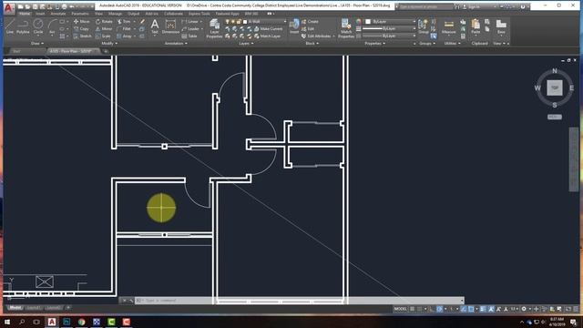Select the Arc tool
Screen dimensions: 583x328
[x=52, y=26]
